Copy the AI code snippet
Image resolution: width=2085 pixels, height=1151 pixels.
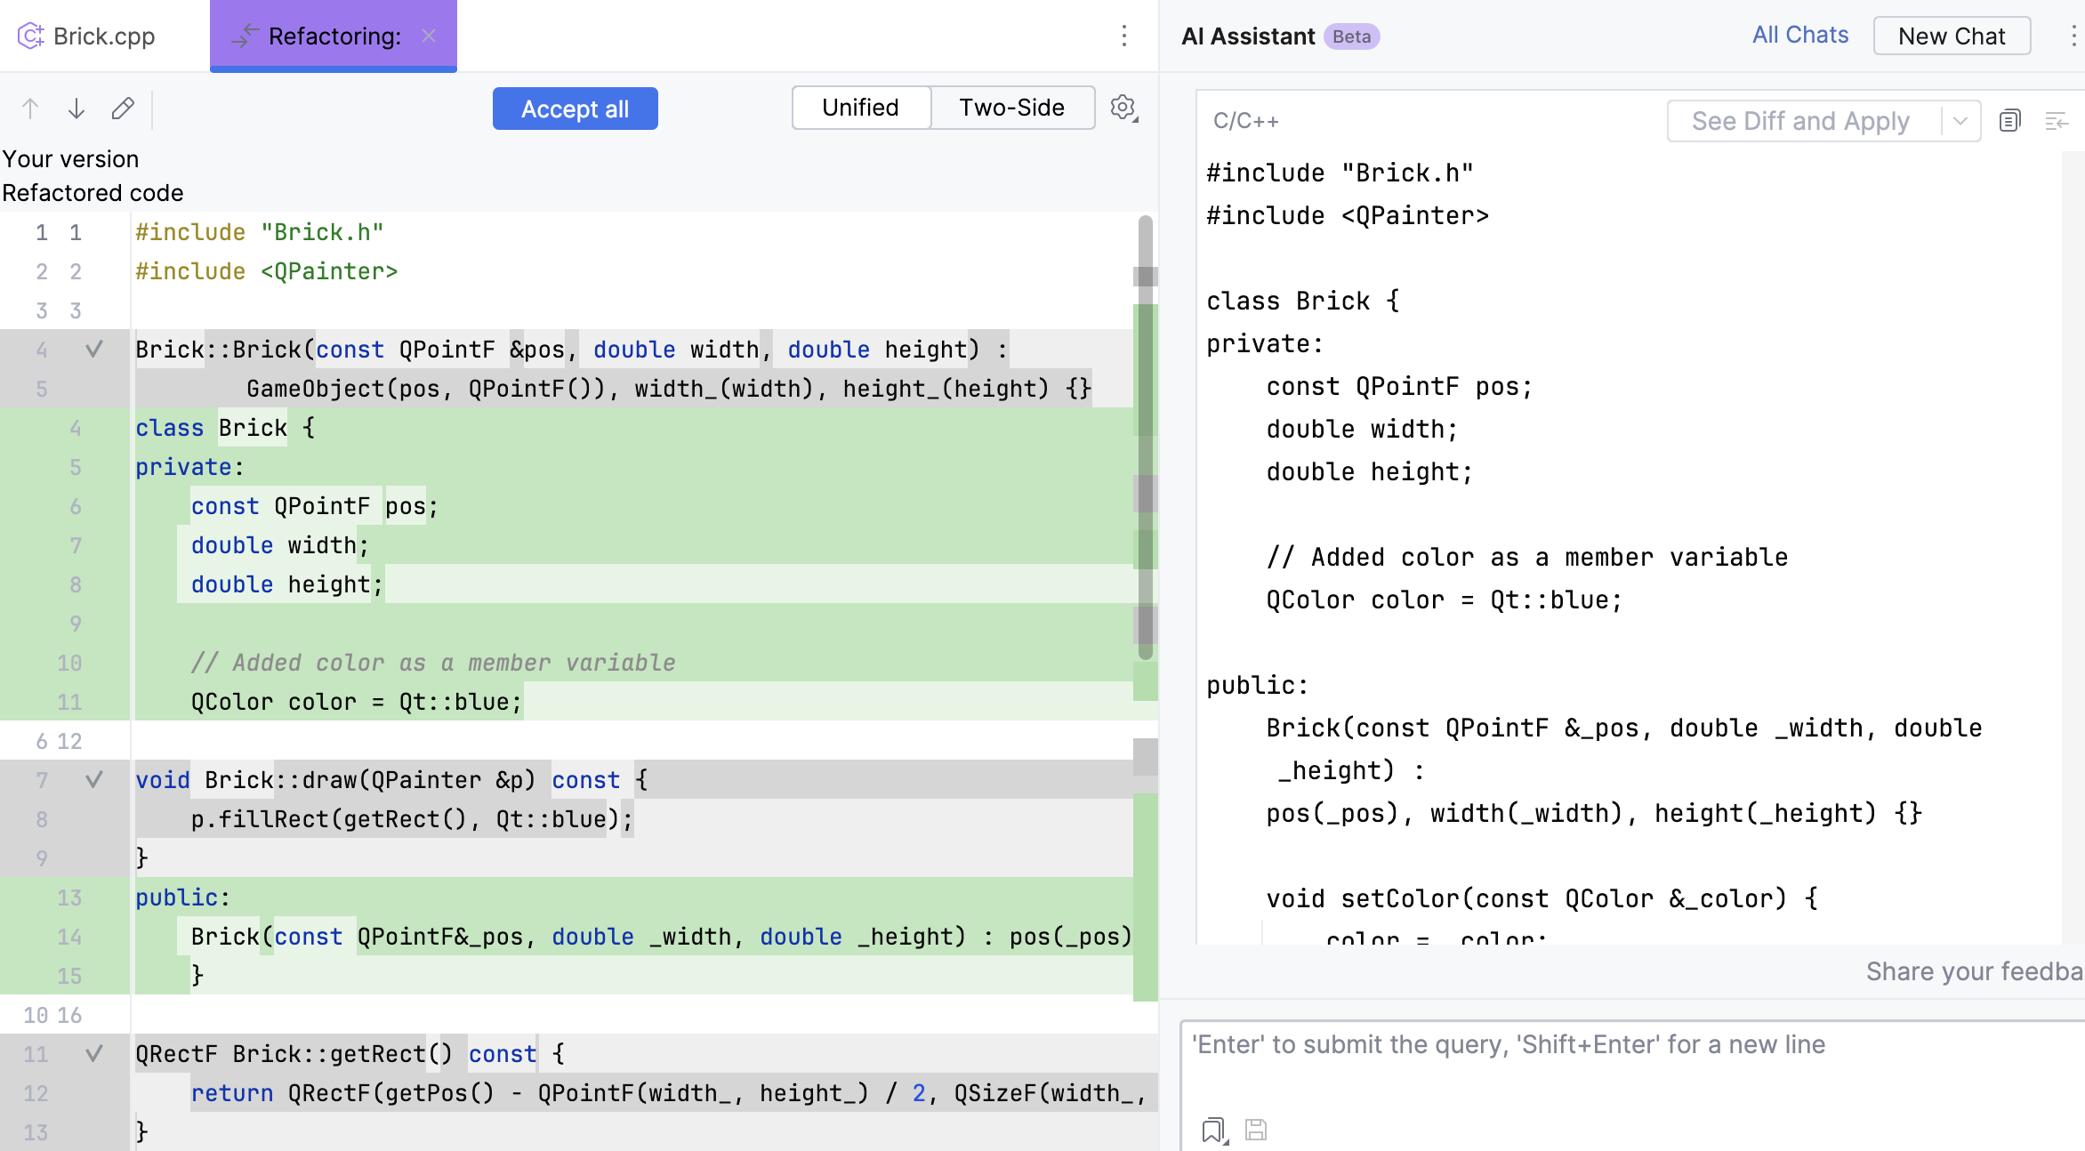coord(2009,120)
